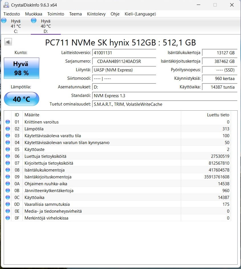Click status orb for Kriittinen varoitus row

8,122
